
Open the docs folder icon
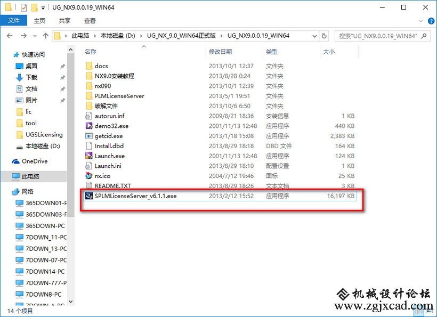click(89, 66)
